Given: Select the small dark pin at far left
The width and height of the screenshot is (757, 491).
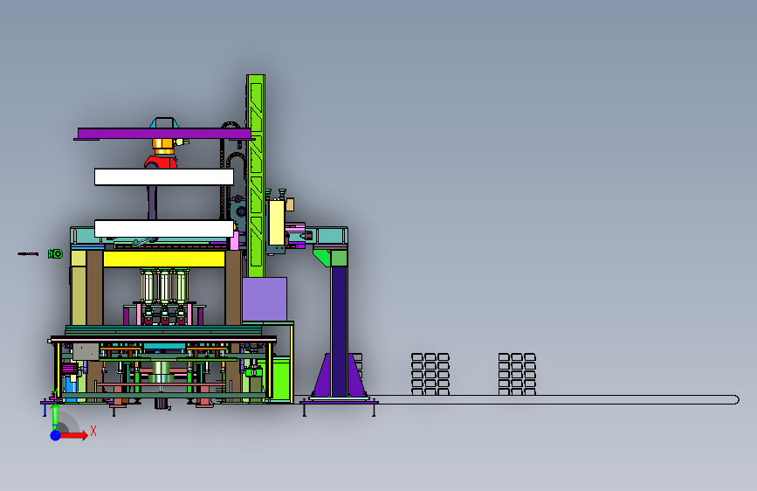Looking at the screenshot, I should [x=28, y=253].
